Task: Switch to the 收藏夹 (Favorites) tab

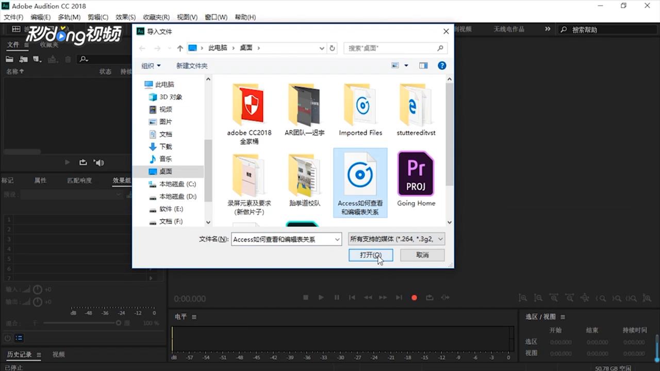Action: (49, 45)
